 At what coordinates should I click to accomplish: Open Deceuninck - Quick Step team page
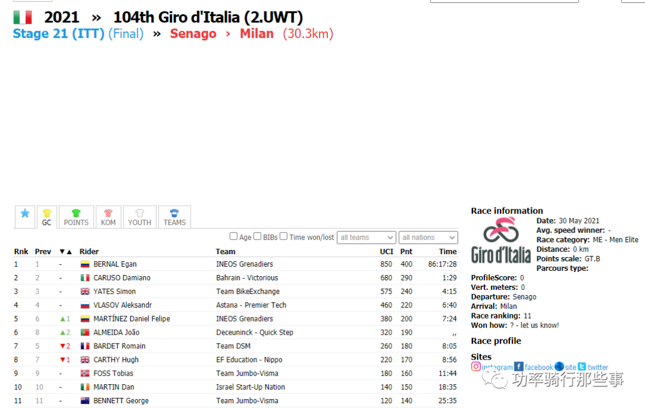(x=254, y=332)
